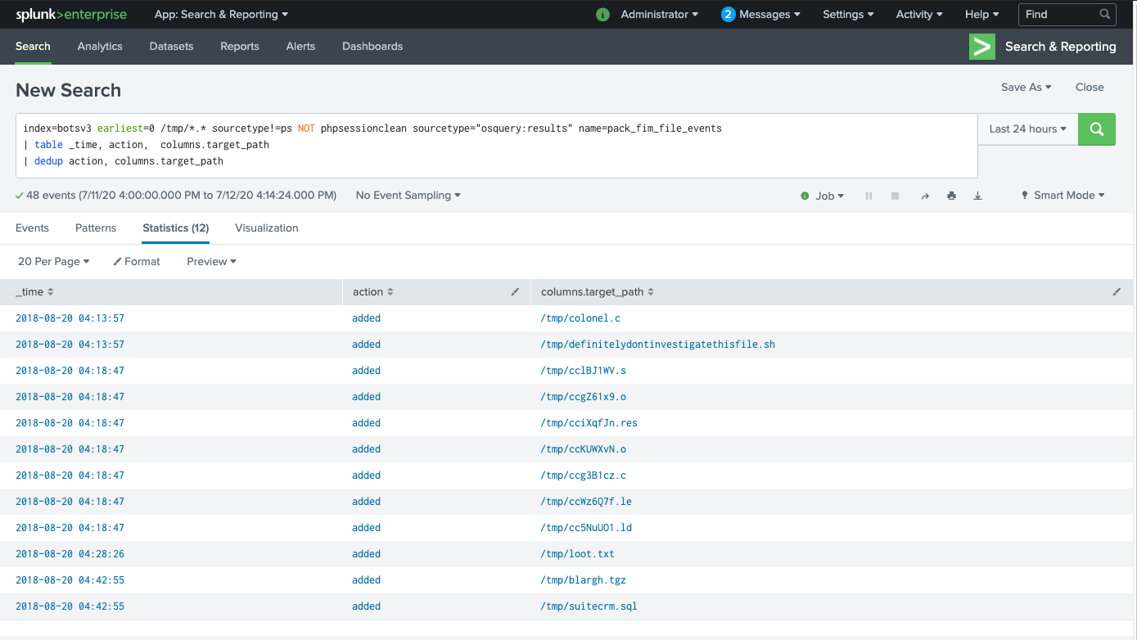Click in the search query editor
The width and height of the screenshot is (1137, 640).
(497, 146)
